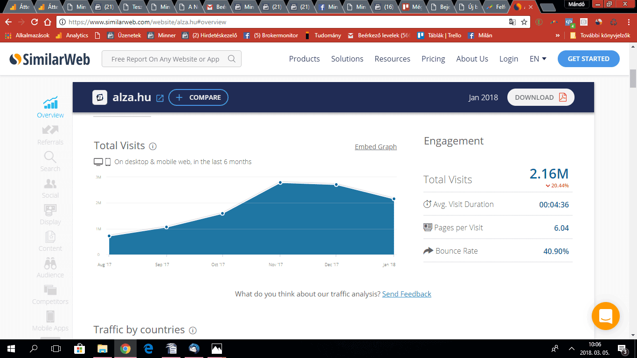637x358 pixels.
Task: Open alza.hu external link icon
Action: click(160, 98)
